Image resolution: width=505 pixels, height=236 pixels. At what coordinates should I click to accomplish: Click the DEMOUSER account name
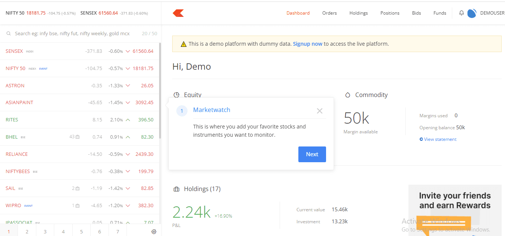(x=492, y=13)
